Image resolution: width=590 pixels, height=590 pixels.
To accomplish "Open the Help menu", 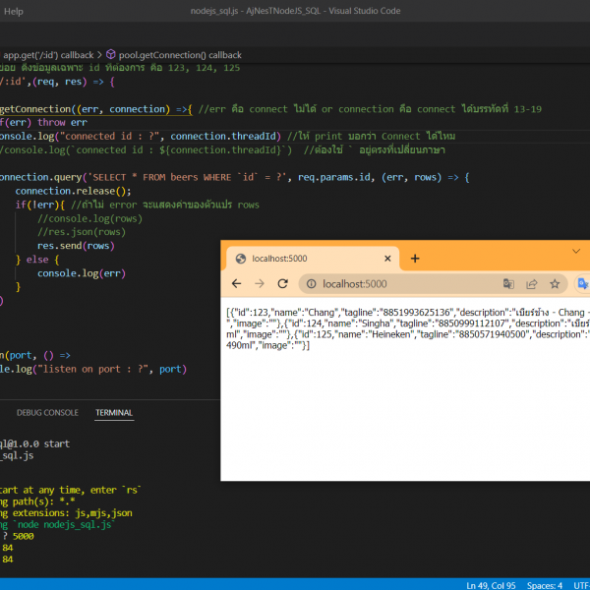I will pos(14,11).
